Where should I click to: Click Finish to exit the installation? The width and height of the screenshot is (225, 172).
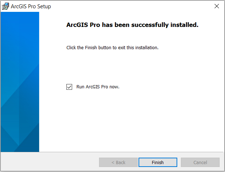pos(158,162)
